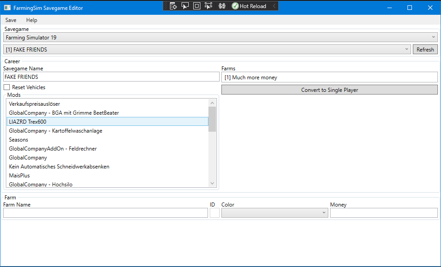Click the Hot Reload green checkmark
Viewport: 441px width, 267px height.
(x=235, y=6)
